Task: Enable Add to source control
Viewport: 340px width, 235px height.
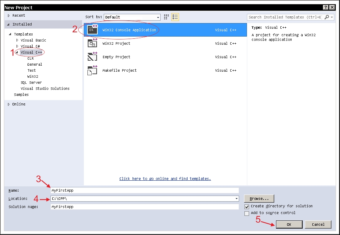Action: 247,213
